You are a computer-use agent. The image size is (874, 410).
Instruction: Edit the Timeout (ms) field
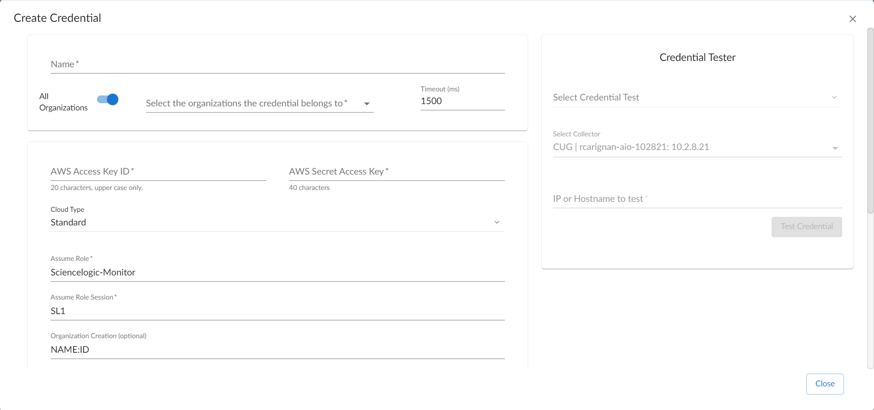tap(462, 101)
